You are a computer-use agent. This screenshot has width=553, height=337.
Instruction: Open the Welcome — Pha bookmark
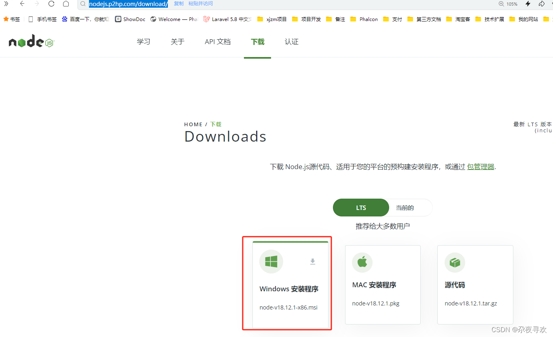[x=174, y=19]
